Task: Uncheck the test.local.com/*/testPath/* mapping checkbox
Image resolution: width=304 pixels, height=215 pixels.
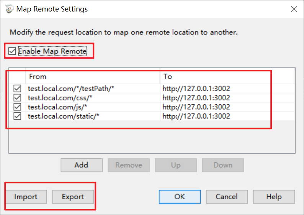Action: point(17,89)
